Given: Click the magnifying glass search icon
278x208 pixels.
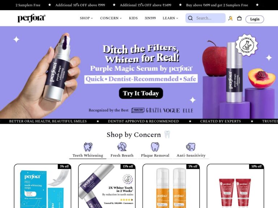Looking at the screenshot, I should click(190, 18).
